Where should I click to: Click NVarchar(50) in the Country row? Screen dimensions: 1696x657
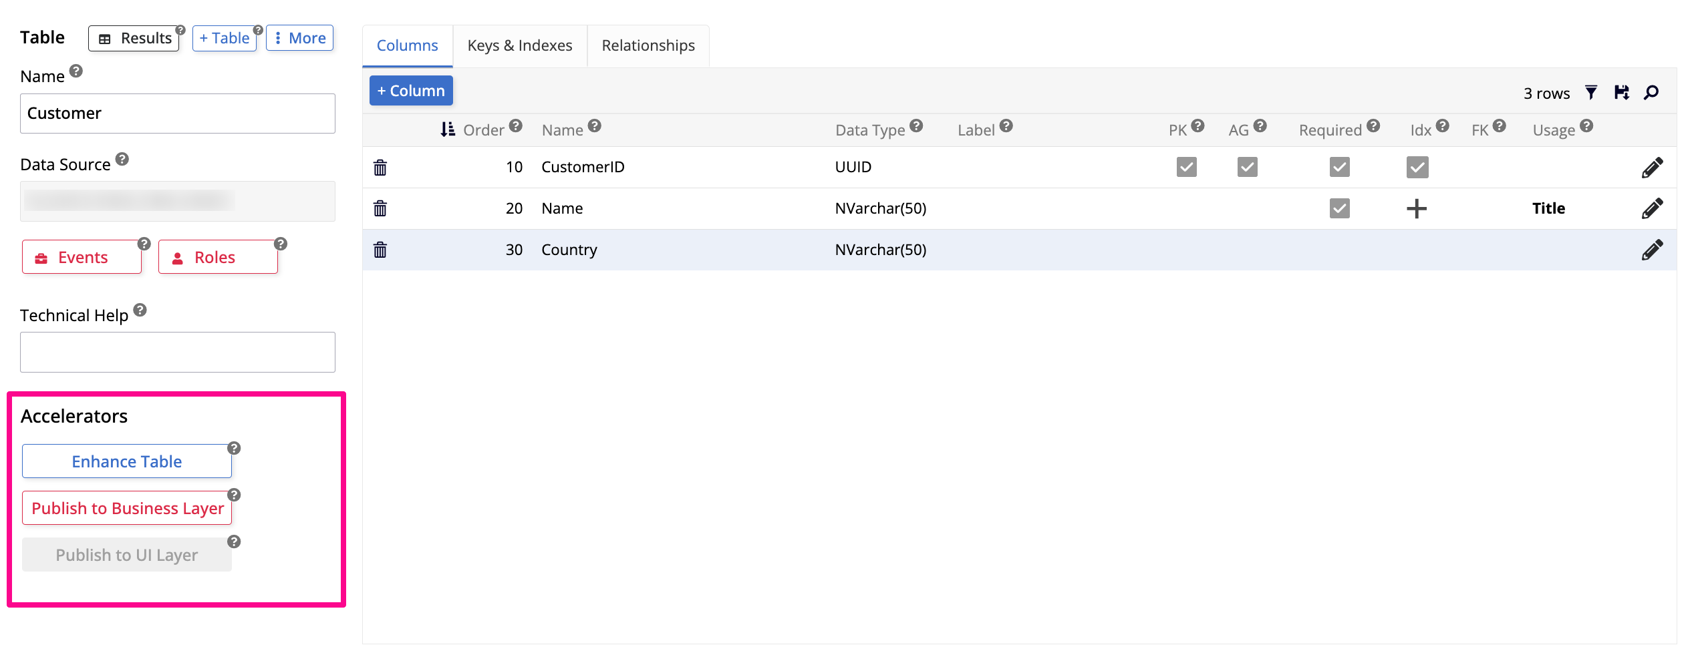(881, 250)
